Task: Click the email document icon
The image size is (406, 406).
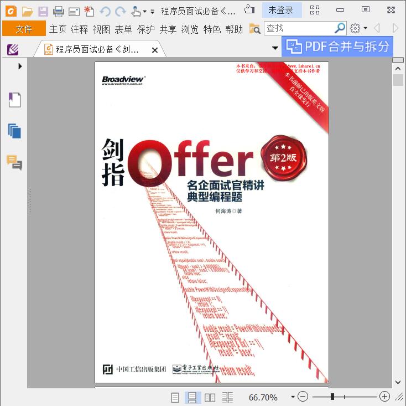Action: coord(74,12)
